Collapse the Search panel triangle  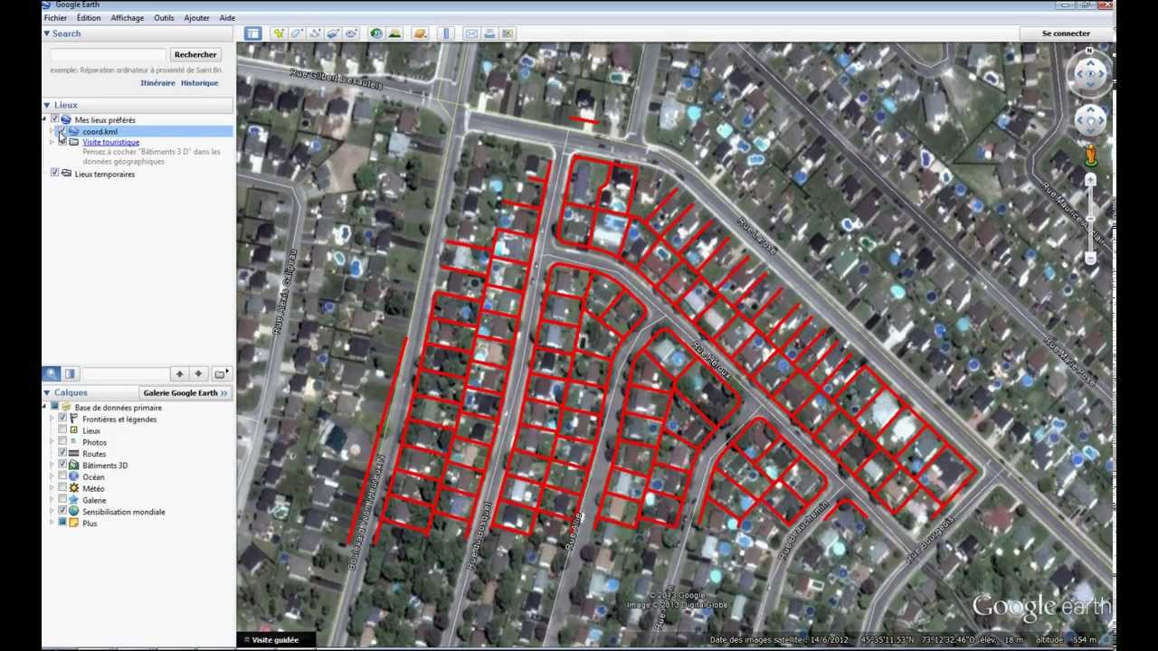pyautogui.click(x=46, y=33)
